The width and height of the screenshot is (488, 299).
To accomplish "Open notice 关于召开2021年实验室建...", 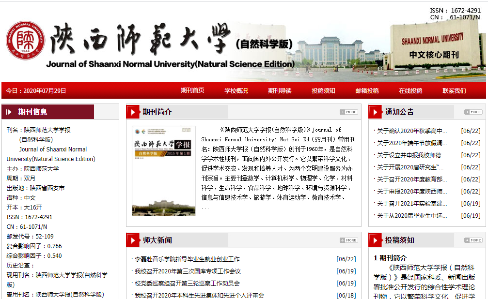I will [412, 204].
